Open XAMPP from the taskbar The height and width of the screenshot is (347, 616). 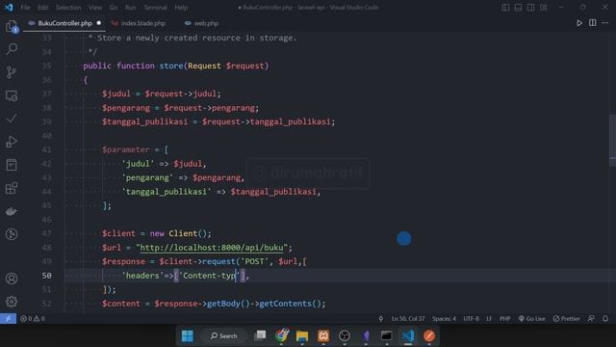tap(323, 335)
